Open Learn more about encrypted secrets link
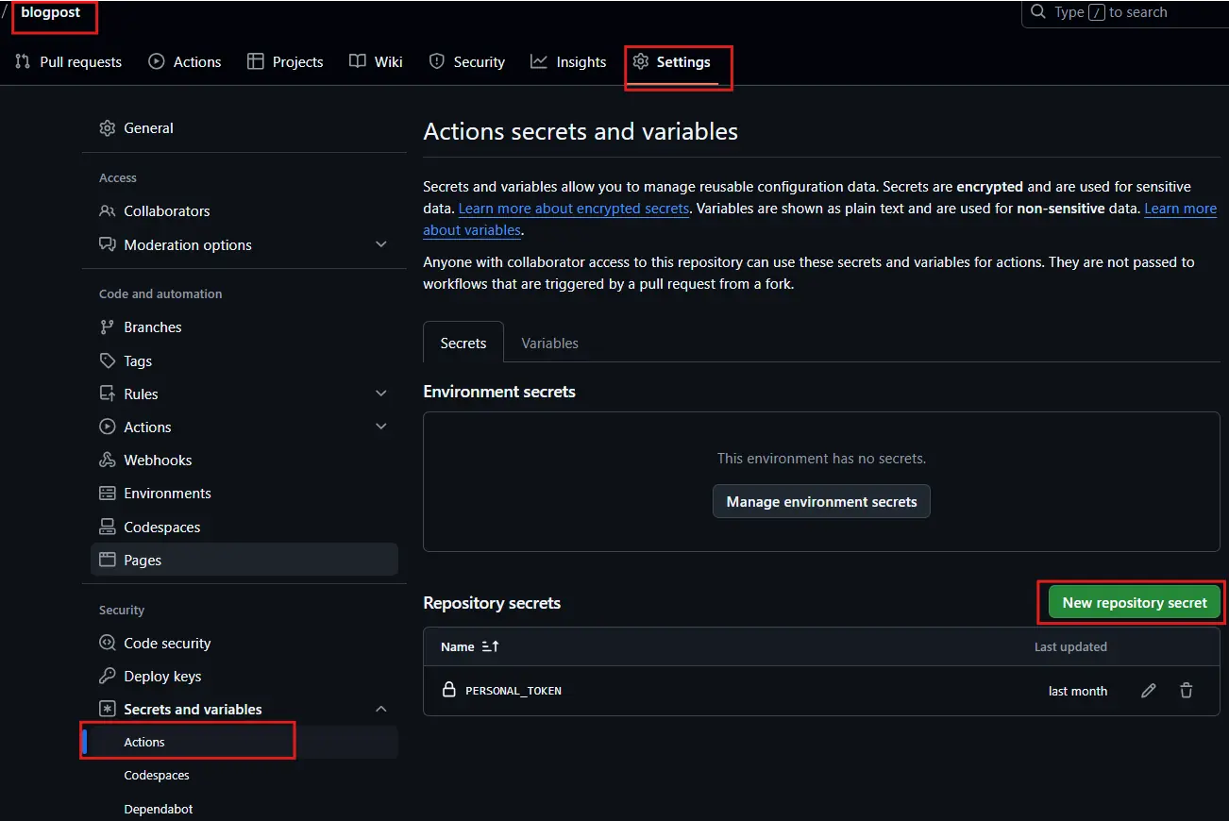1229x821 pixels. [574, 209]
